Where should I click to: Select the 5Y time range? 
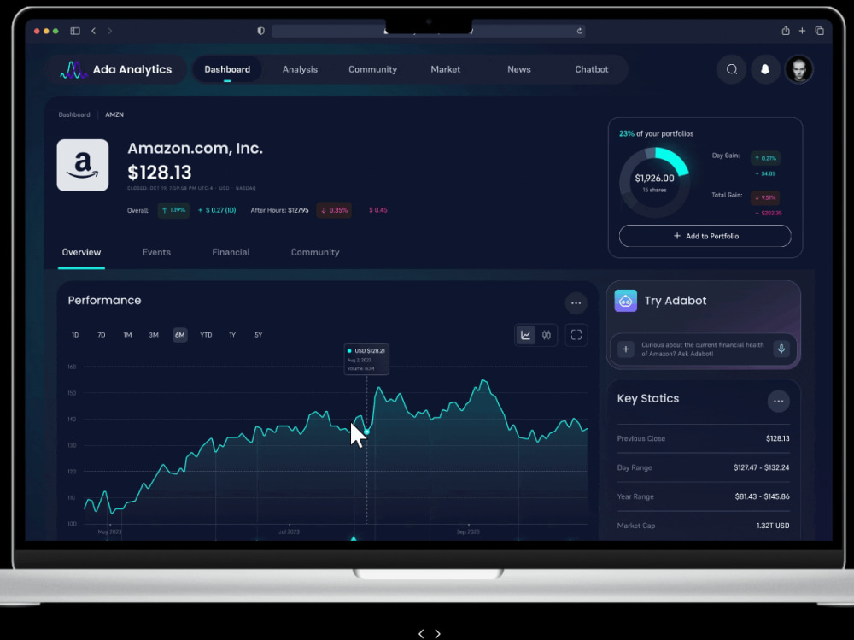258,335
